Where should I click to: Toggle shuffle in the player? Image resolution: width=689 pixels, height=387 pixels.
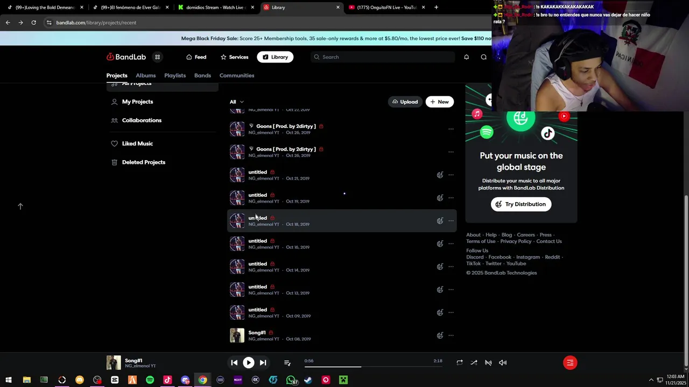click(x=474, y=363)
